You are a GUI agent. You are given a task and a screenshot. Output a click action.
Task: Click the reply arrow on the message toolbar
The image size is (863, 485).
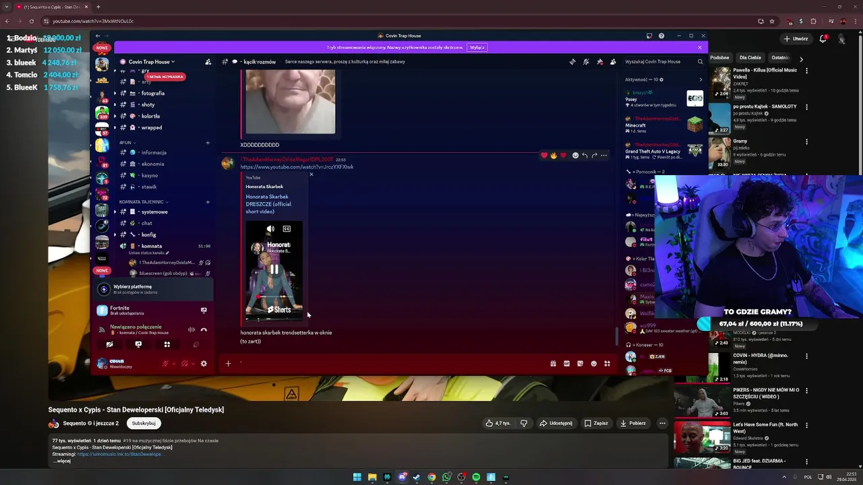(x=585, y=155)
